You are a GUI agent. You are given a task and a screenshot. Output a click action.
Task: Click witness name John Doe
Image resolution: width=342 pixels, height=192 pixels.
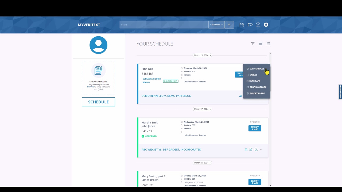[x=147, y=69]
